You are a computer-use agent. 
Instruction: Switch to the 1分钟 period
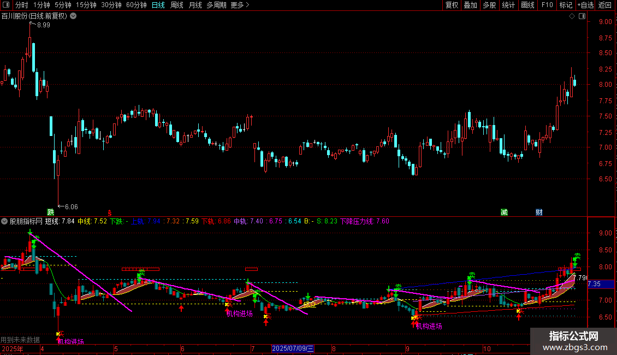41,5
